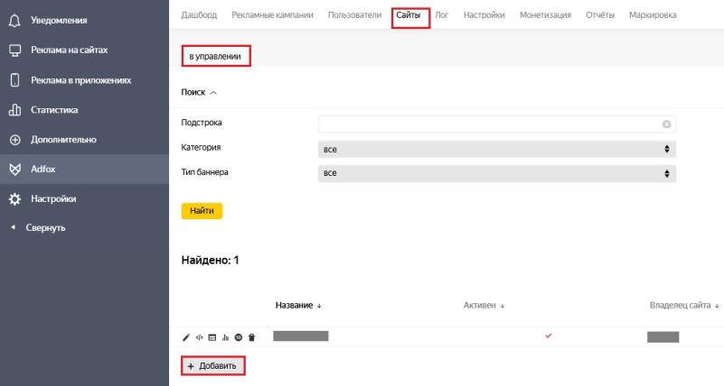This screenshot has height=386, width=724.
Task: Open the Дашборд tab
Action: [x=199, y=15]
